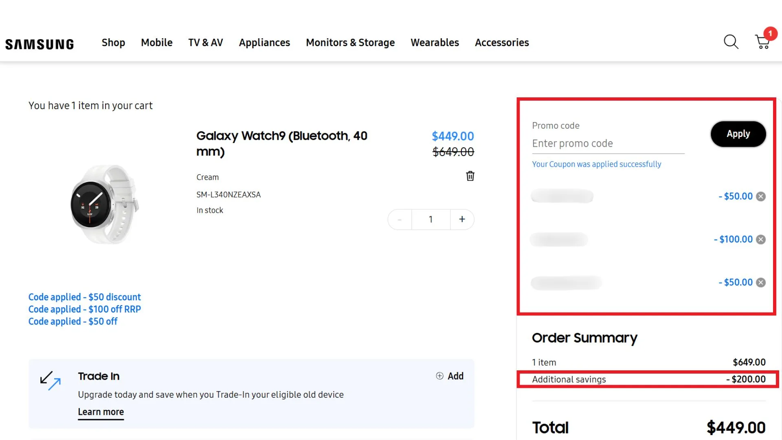Click 'Code applied - $50 off' text
The height and width of the screenshot is (440, 782).
(x=73, y=321)
